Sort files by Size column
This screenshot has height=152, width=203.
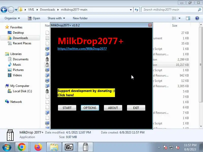click(175, 26)
